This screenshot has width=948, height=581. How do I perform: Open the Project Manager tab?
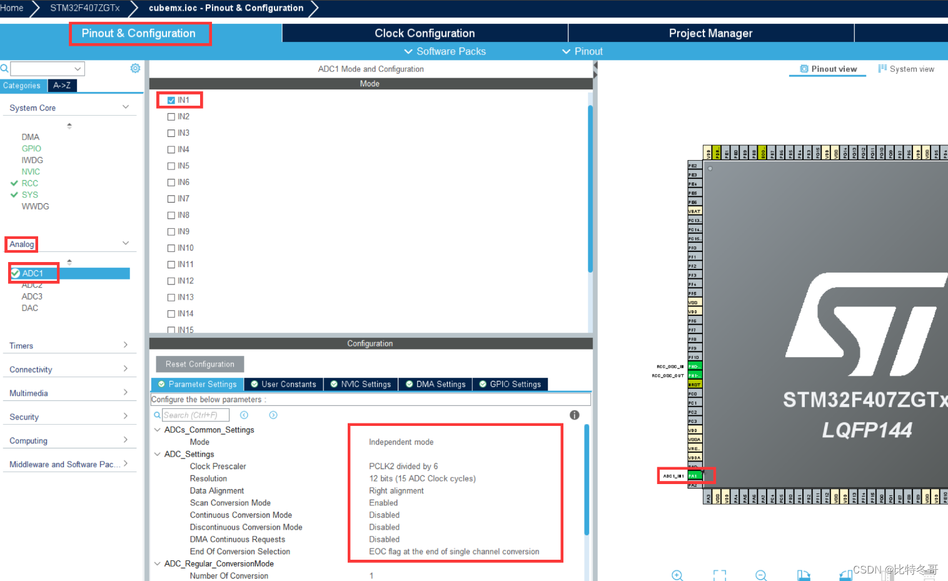pos(710,33)
